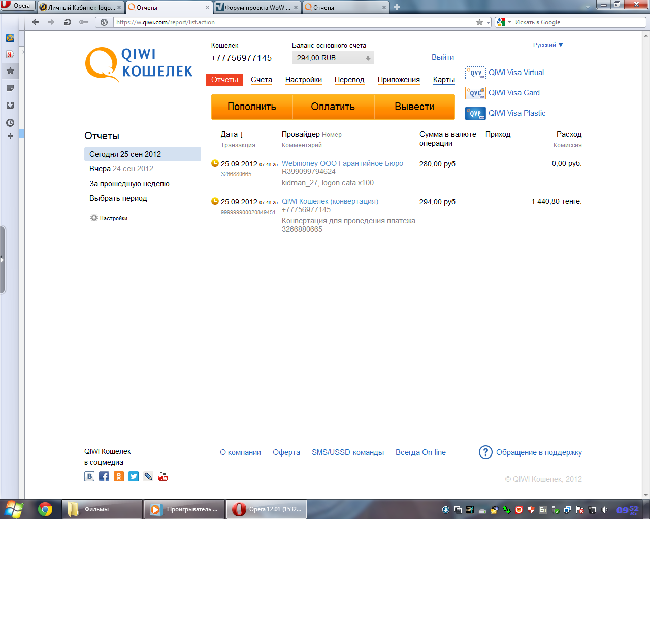Viewport: 650px width, 631px height.
Task: Open the Русский language dropdown
Action: (548, 45)
